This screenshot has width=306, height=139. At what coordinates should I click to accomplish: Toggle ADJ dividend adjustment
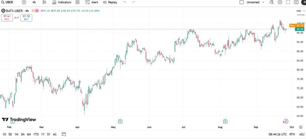(x=302, y=134)
